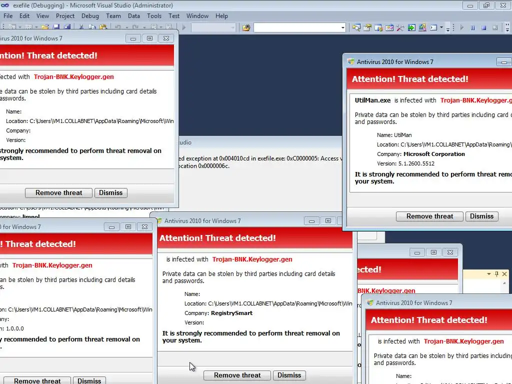This screenshot has width=512, height=384.
Task: Minimize the top-left Antivirus alert window
Action: pyautogui.click(x=133, y=38)
